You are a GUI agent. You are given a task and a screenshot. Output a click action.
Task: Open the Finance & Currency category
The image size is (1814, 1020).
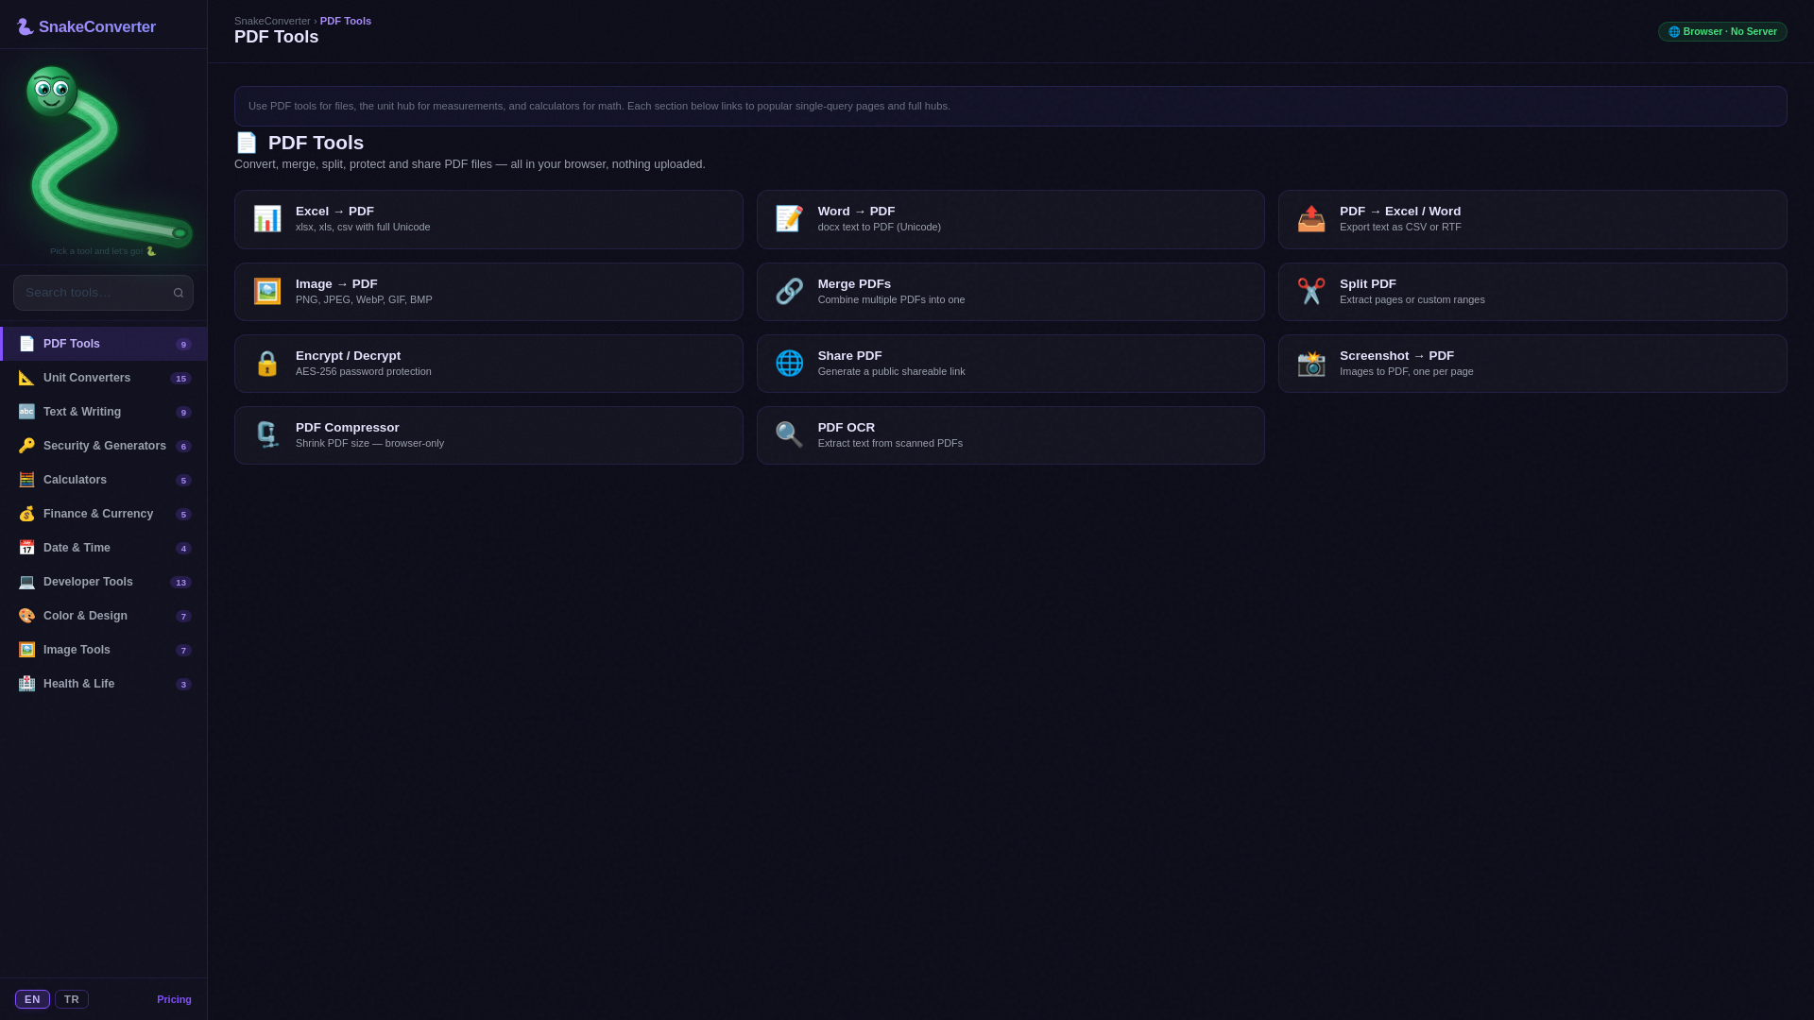(104, 514)
